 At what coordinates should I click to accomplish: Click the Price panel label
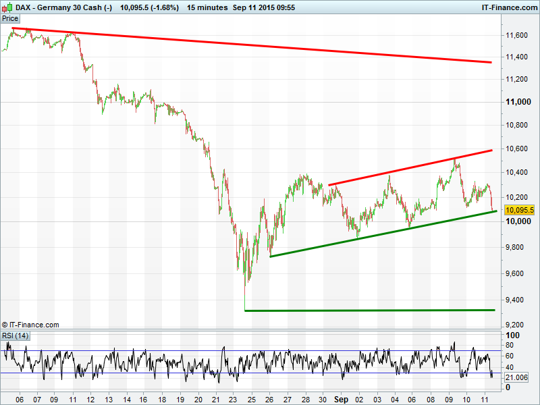(x=10, y=18)
